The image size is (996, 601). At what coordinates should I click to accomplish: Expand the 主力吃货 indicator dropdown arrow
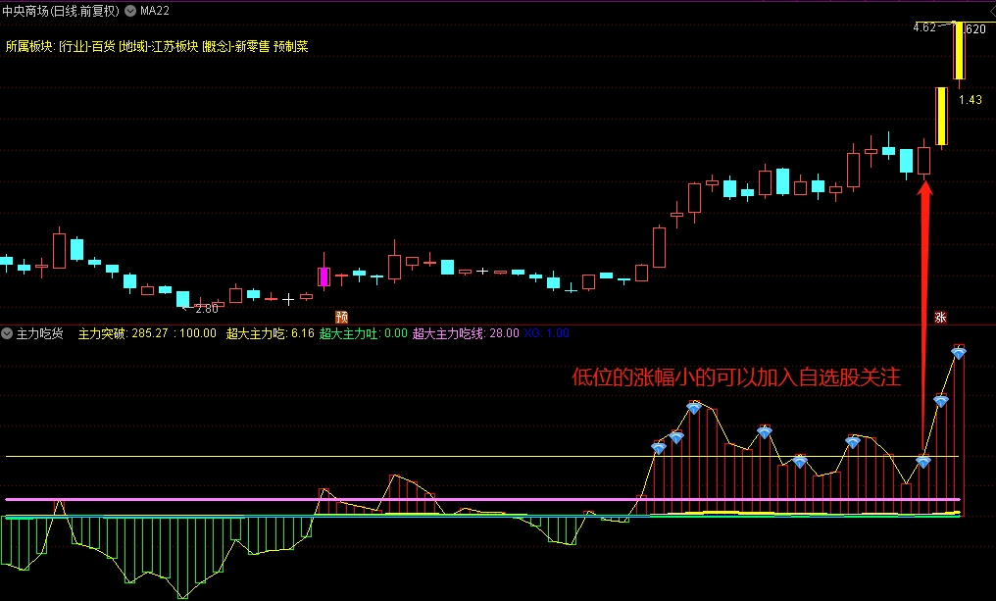[x=7, y=333]
